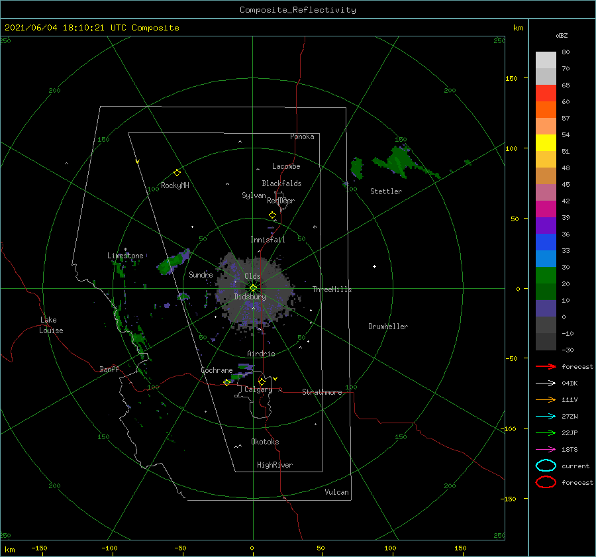The image size is (596, 557).
Task: Click the green echo blob above Sundre
Action: (174, 262)
